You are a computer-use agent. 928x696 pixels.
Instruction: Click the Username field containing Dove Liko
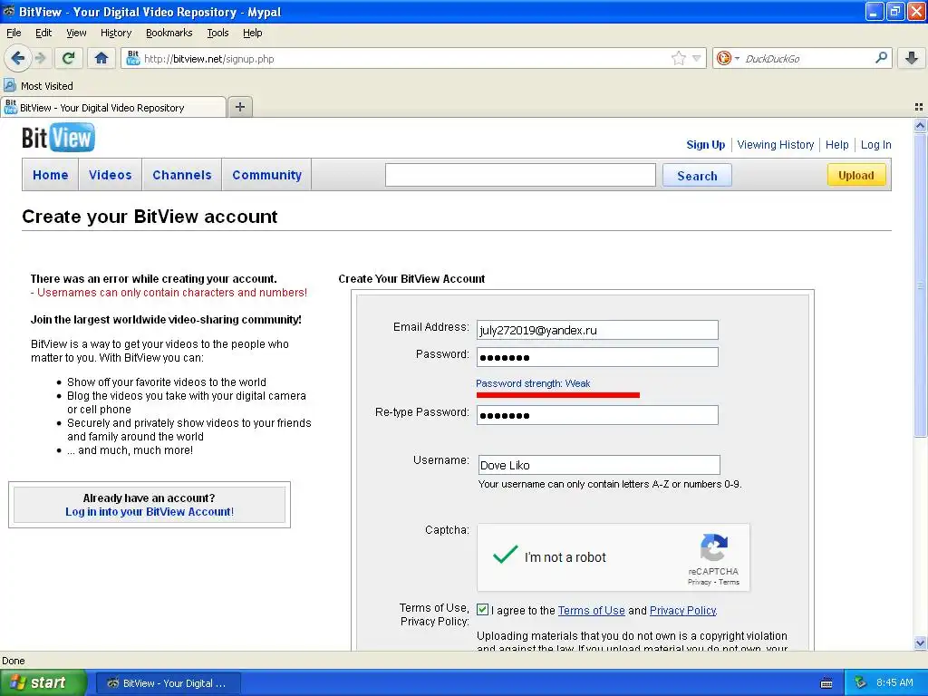pos(599,465)
